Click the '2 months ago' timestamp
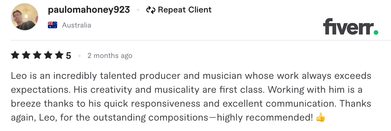Viewport: 391px width, 131px height. [110, 55]
